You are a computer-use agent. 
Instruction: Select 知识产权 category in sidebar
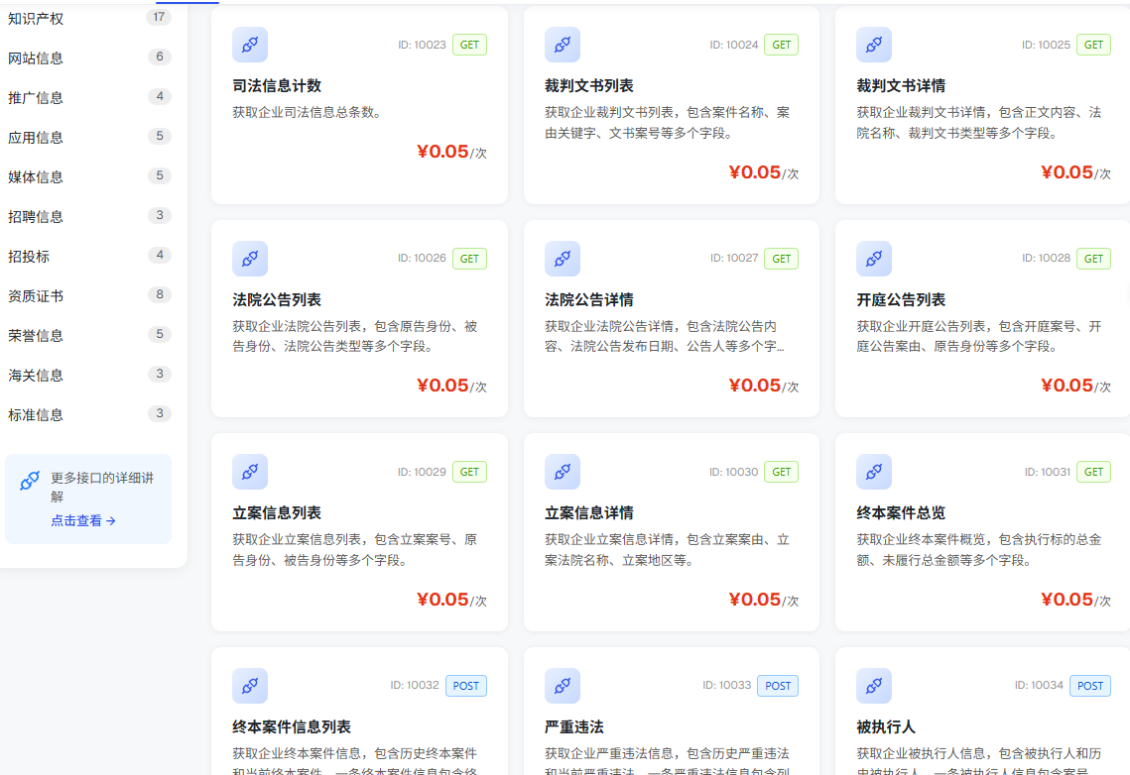[x=36, y=19]
